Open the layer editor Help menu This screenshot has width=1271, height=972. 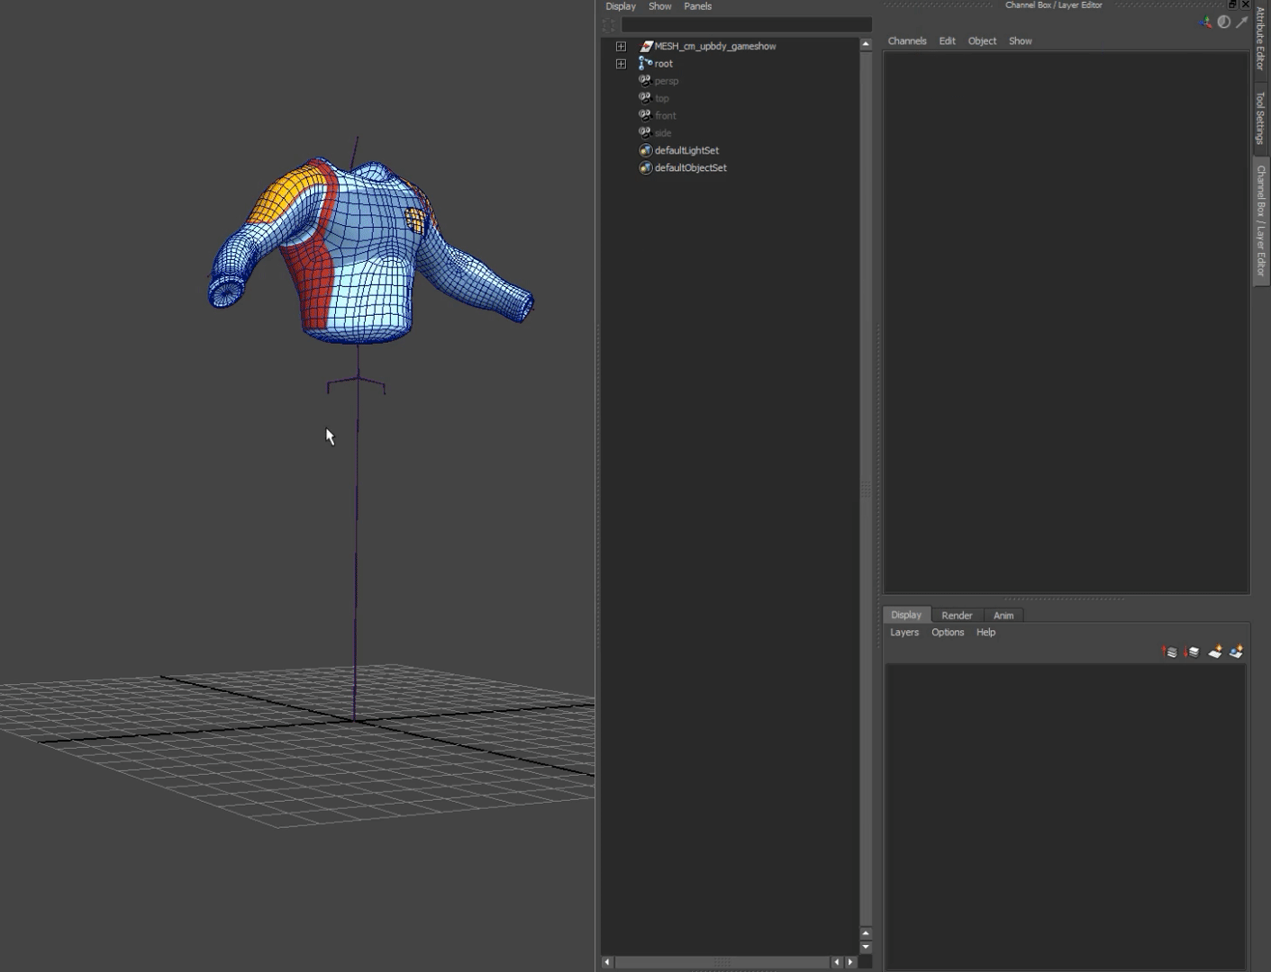coord(986,633)
